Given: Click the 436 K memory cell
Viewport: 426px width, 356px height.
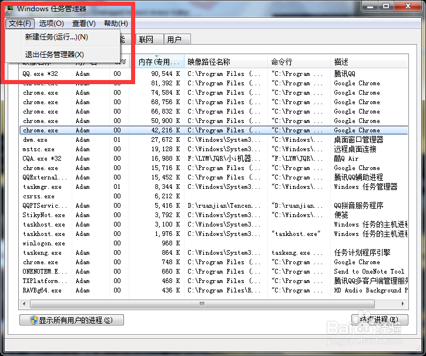Looking at the screenshot, I should pos(171,291).
